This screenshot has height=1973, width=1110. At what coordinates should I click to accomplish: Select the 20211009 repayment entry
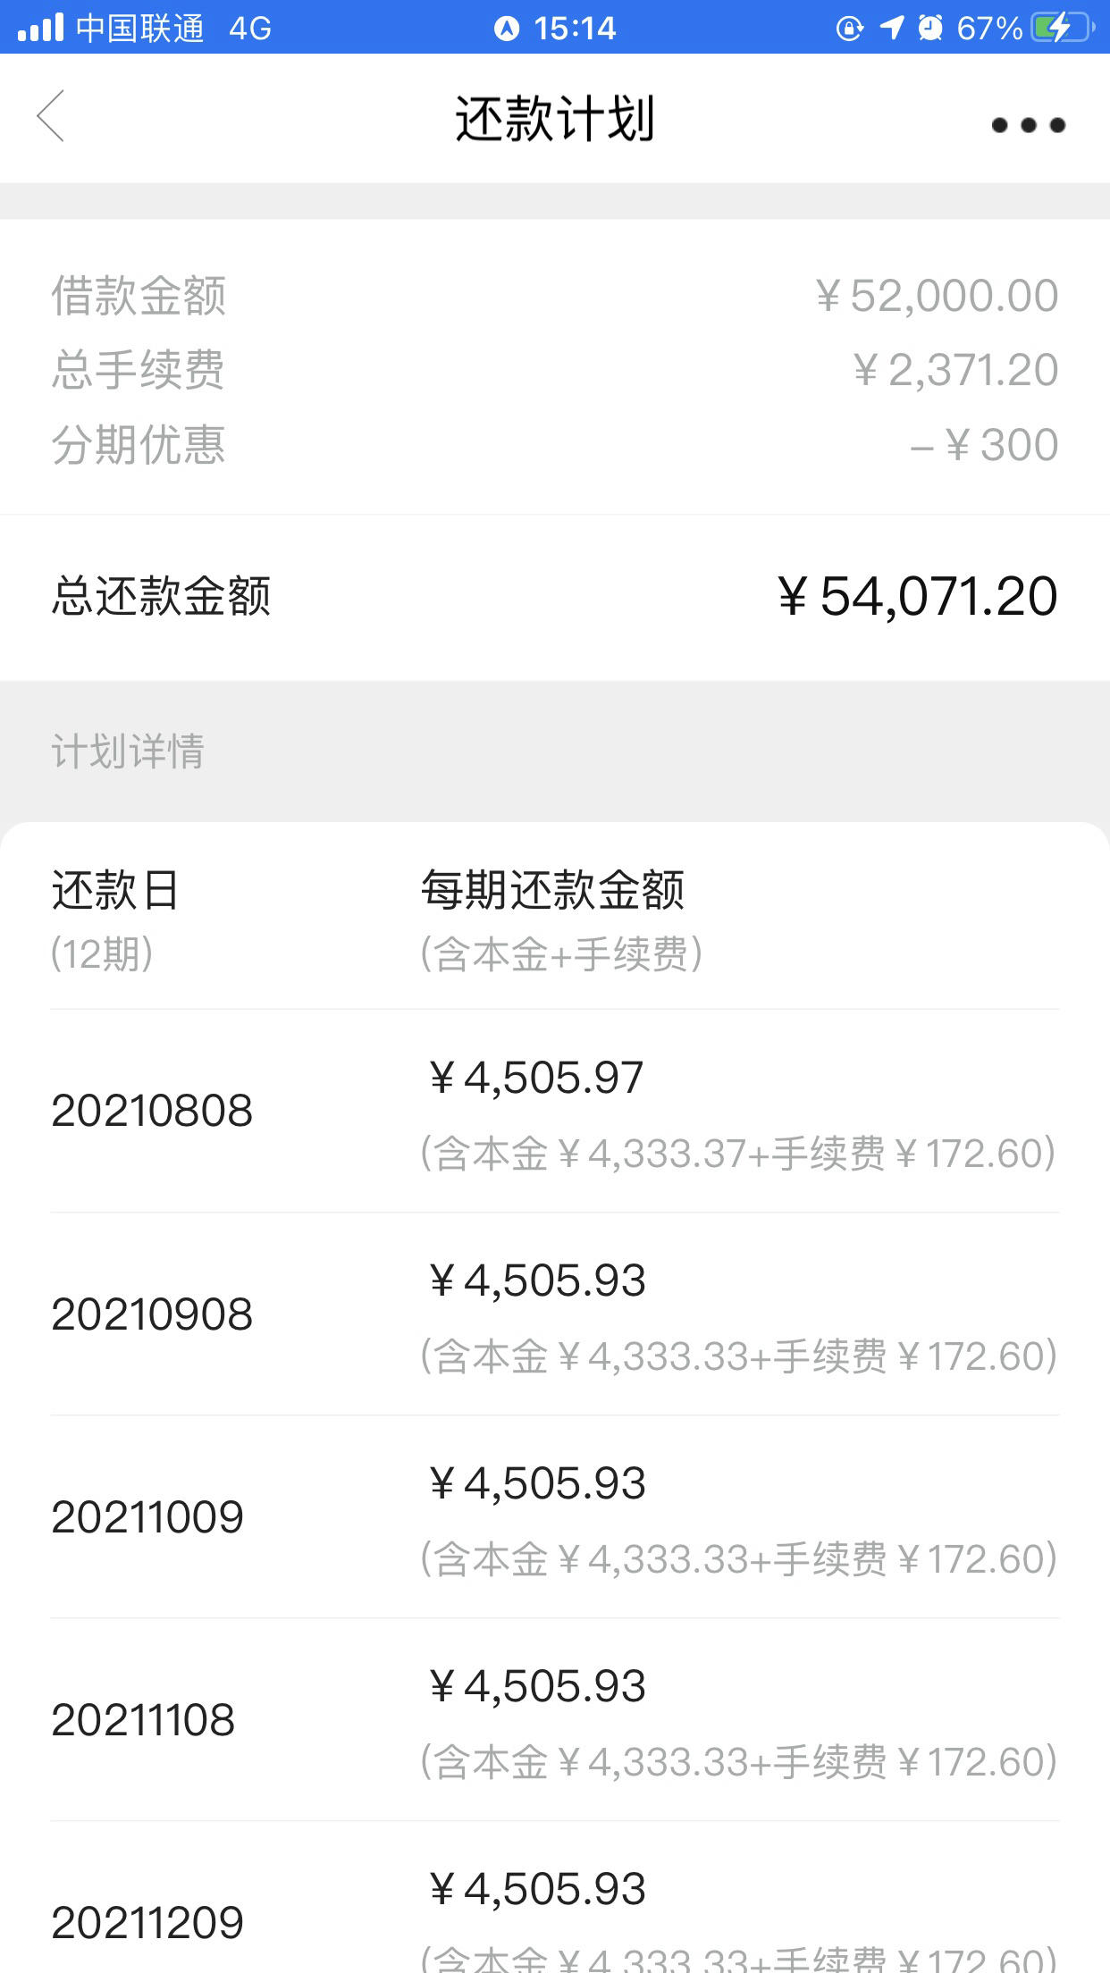555,1516
